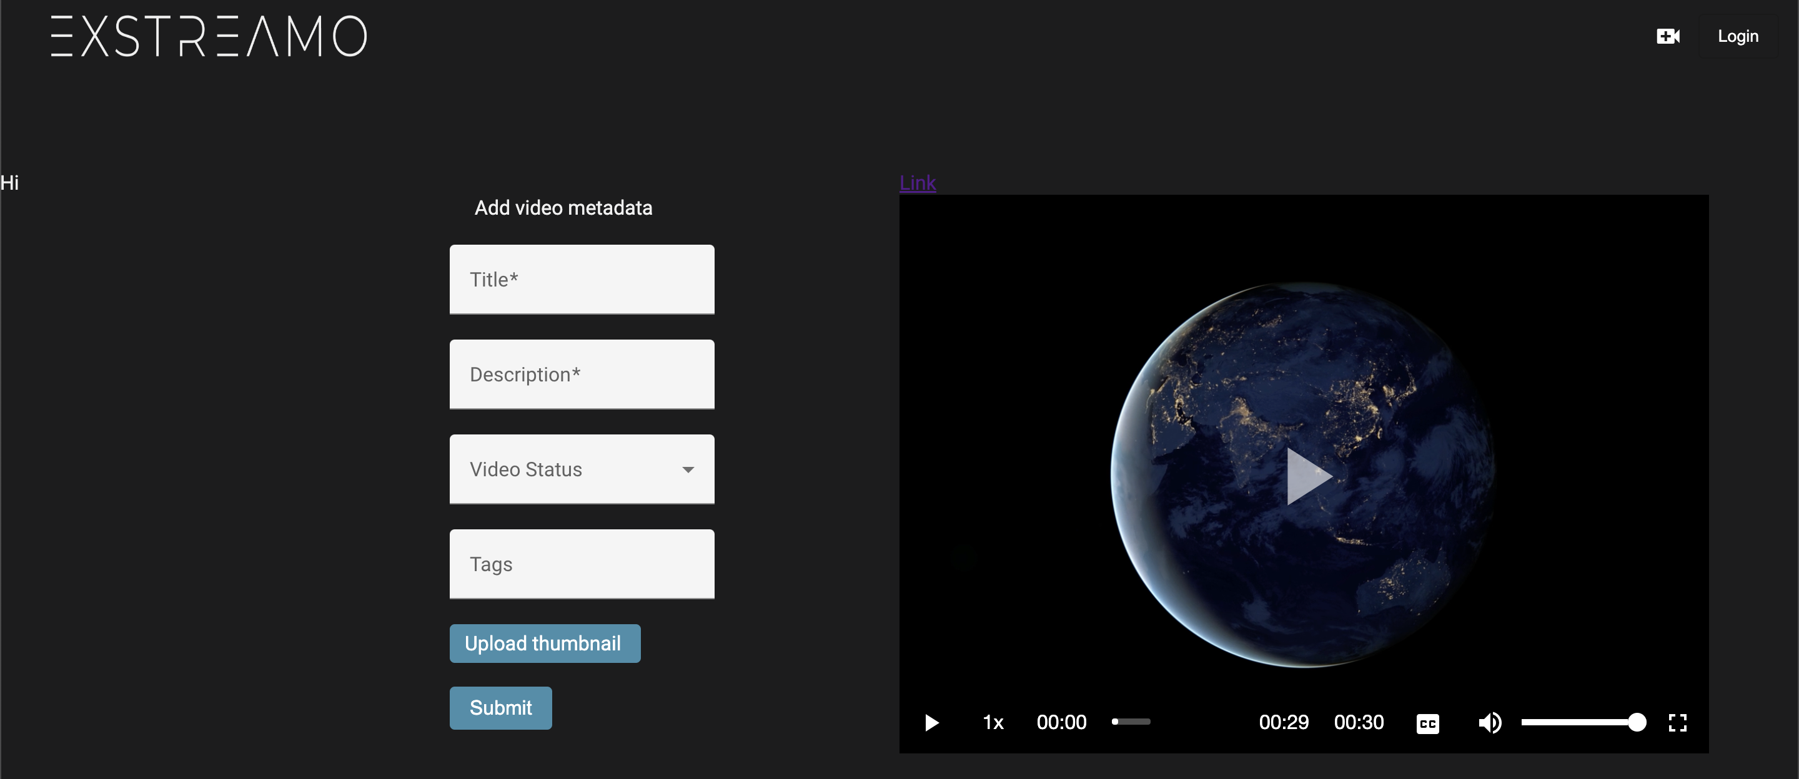
Task: Open the Link hyperlink above video
Action: (x=917, y=183)
